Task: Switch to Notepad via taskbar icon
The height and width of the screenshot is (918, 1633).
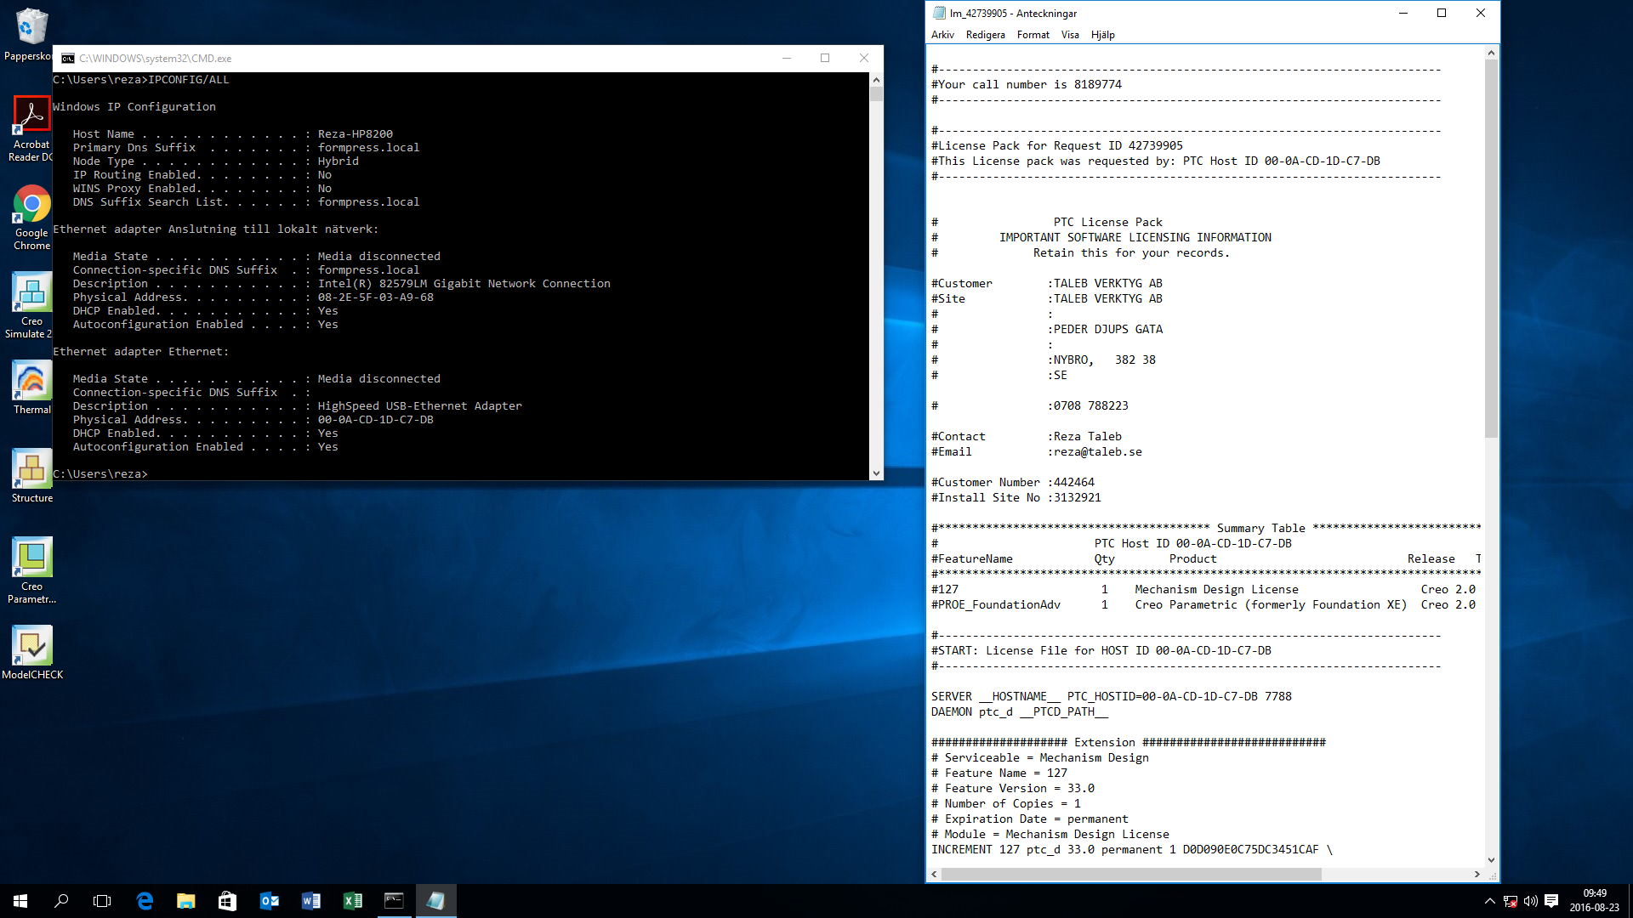Action: click(435, 901)
